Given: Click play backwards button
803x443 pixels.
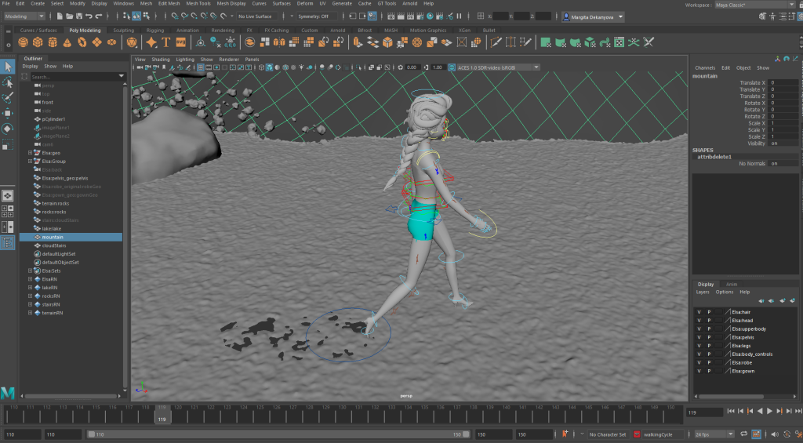Looking at the screenshot, I should click(760, 412).
